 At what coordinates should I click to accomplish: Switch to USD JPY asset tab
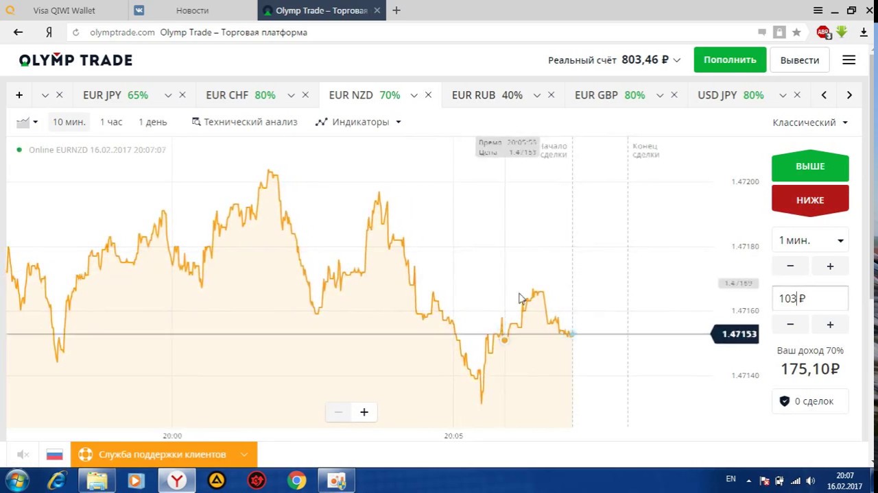[731, 95]
